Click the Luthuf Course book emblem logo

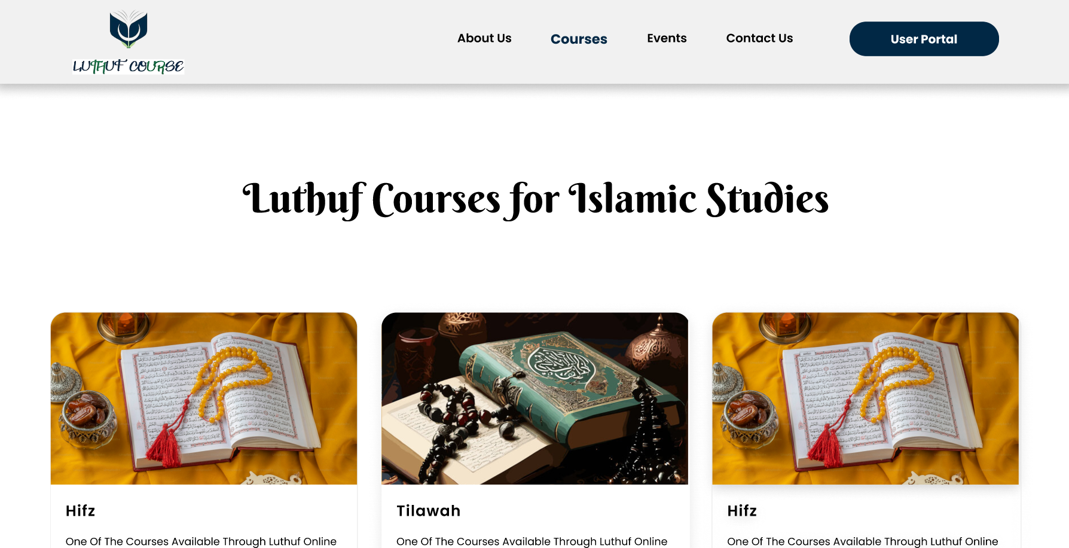(129, 29)
